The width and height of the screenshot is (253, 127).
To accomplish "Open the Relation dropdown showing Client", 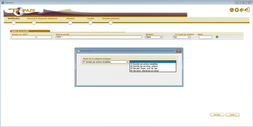I will [x=154, y=37].
